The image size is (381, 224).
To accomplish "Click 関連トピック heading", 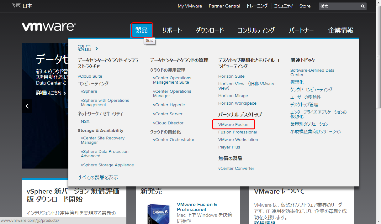I will click(x=303, y=60).
